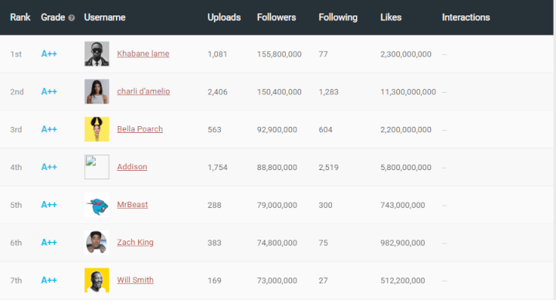556x300 pixels.
Task: Select the likes value 743,000,000
Action: click(x=403, y=205)
